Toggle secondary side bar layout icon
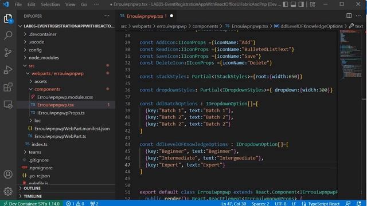This screenshot has width=367, height=206. (301, 4)
